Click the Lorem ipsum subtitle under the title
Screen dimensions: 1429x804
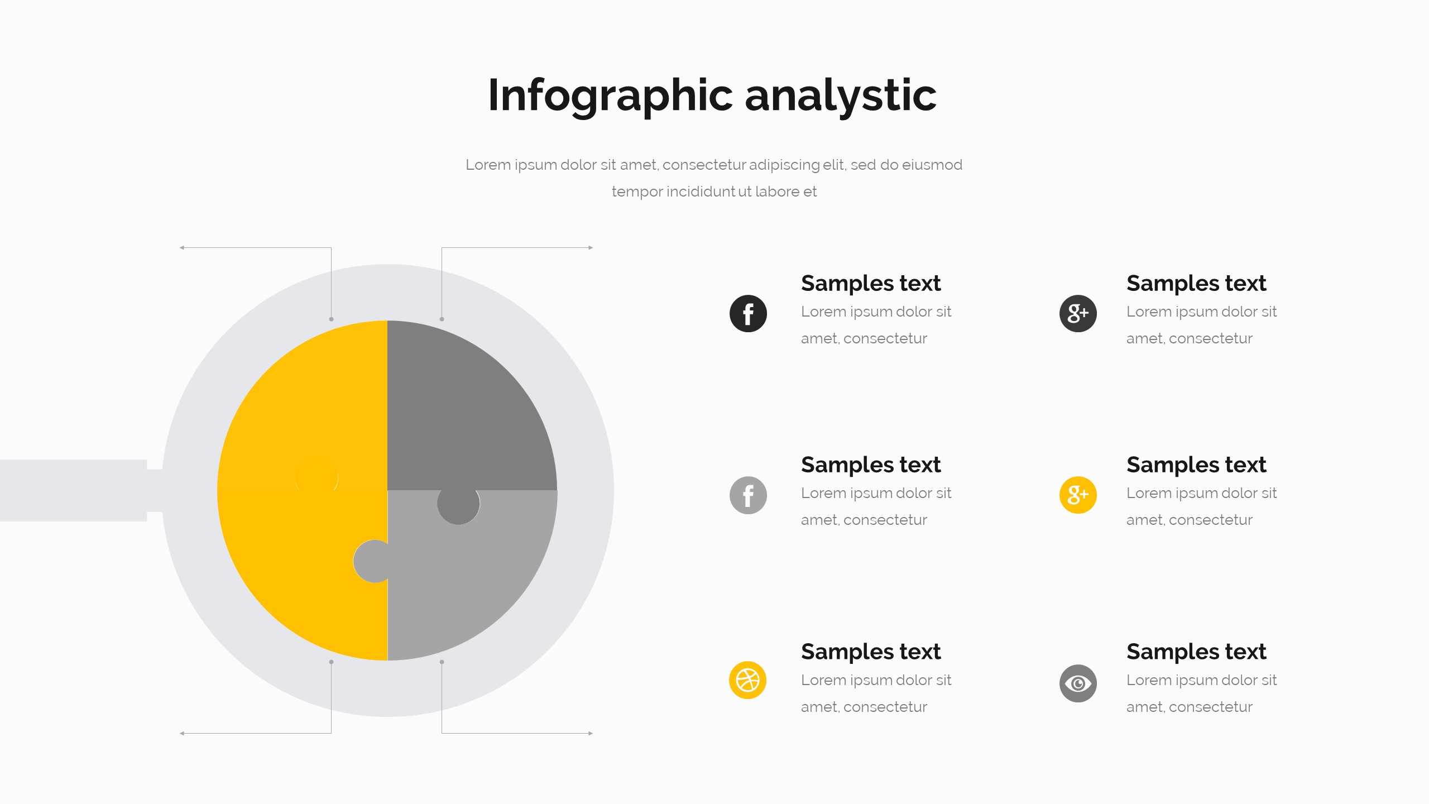[x=714, y=178]
